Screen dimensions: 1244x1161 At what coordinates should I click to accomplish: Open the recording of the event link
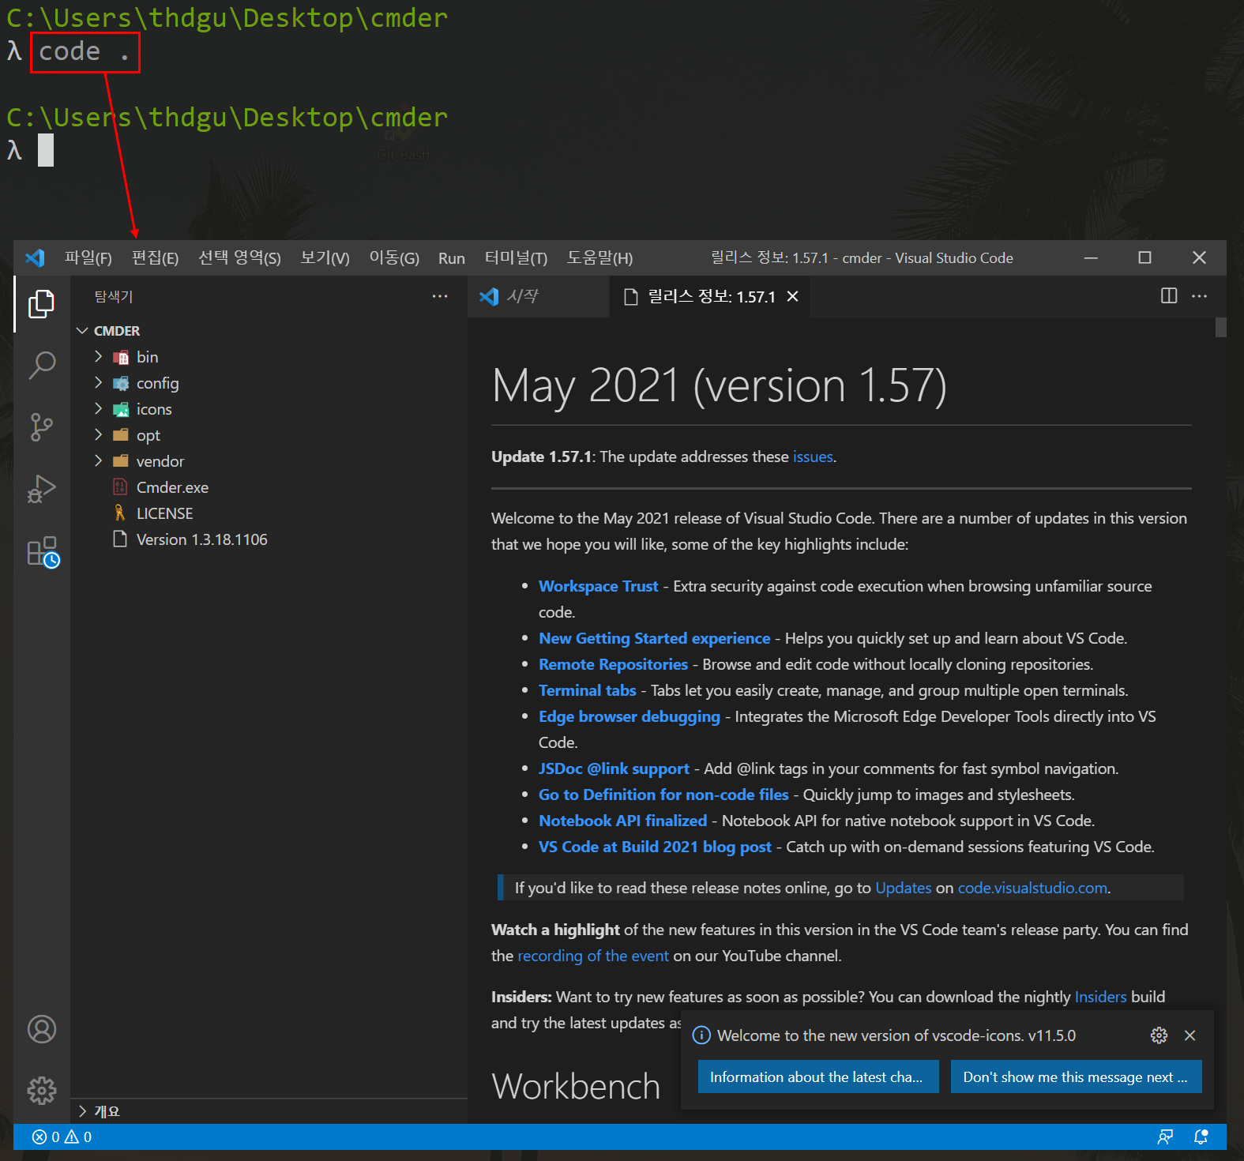(x=592, y=956)
